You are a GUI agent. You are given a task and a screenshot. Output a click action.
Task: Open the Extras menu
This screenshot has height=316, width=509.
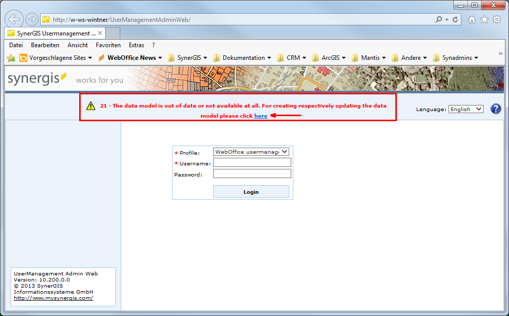136,45
